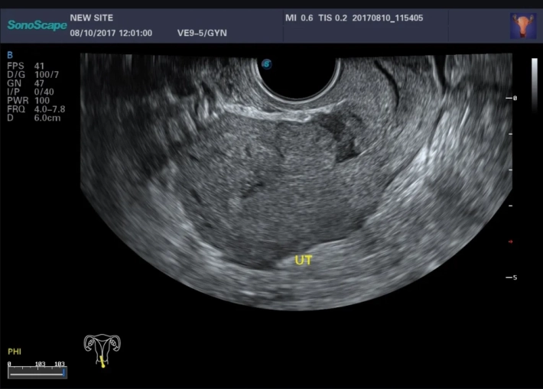
Task: Click the red focus position arrow
Action: coord(510,242)
